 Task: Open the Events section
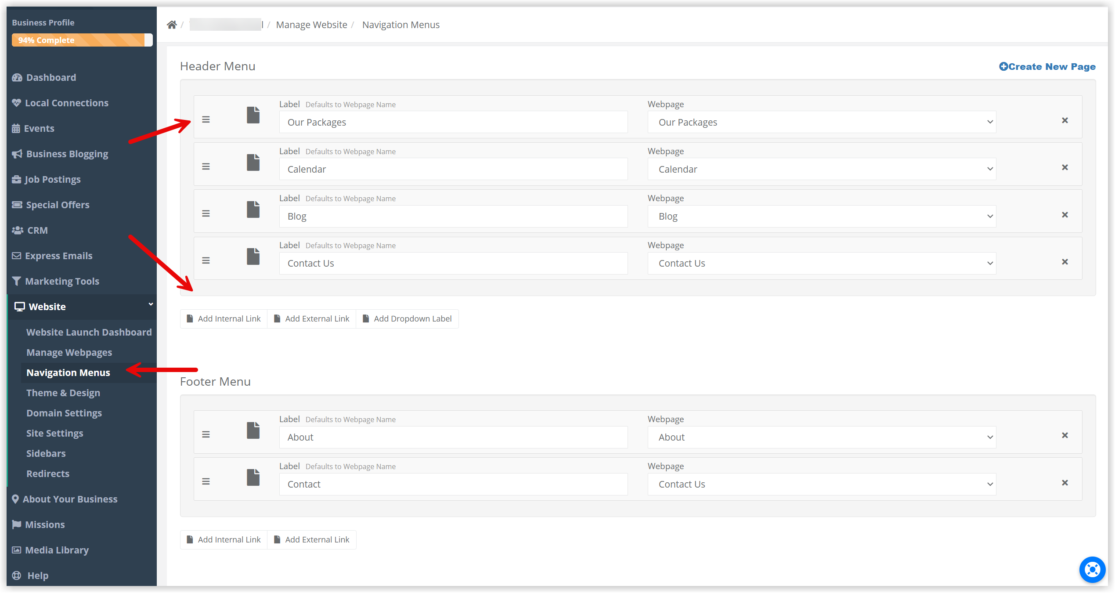click(x=39, y=128)
